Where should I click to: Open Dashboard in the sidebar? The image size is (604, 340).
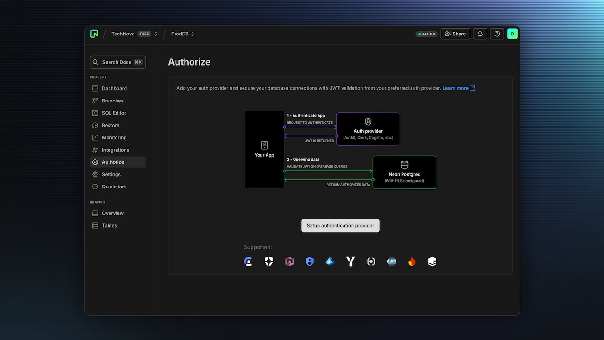pos(118,88)
